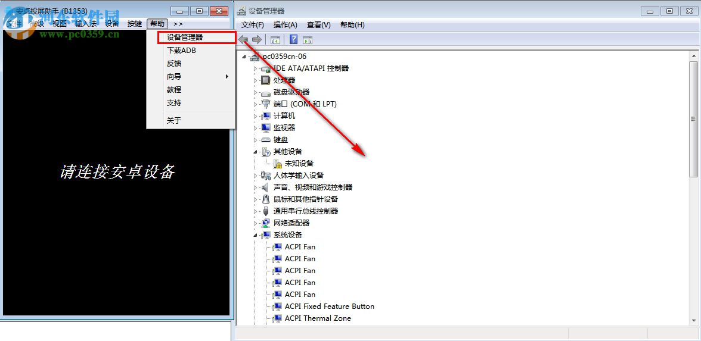Screen dimensions: 701x341
Task: Open the blue question mark Help icon
Action: [294, 39]
